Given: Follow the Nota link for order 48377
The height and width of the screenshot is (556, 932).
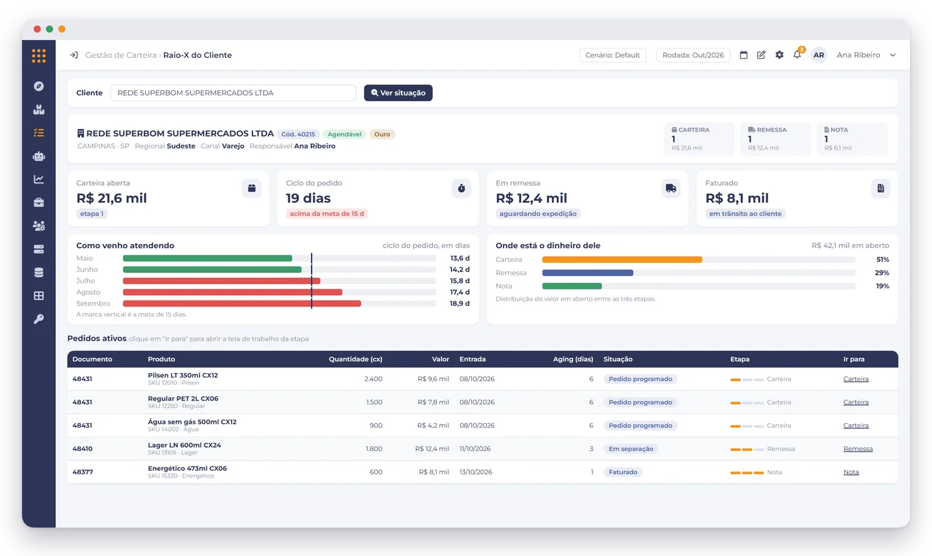Looking at the screenshot, I should [x=851, y=472].
